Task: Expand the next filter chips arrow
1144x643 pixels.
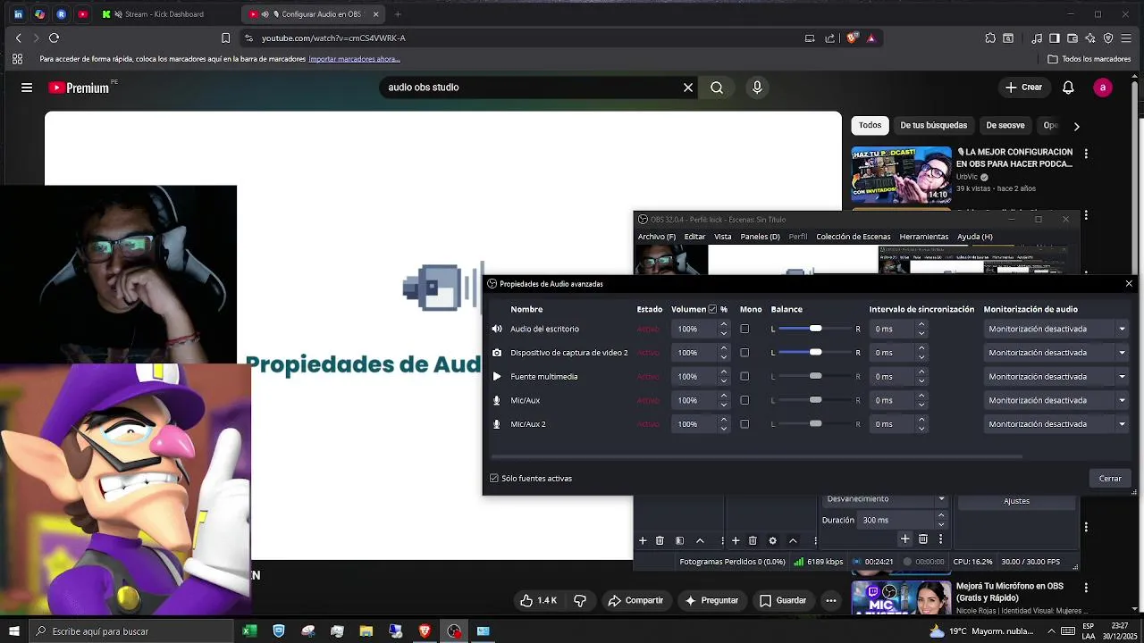Action: [1076, 126]
